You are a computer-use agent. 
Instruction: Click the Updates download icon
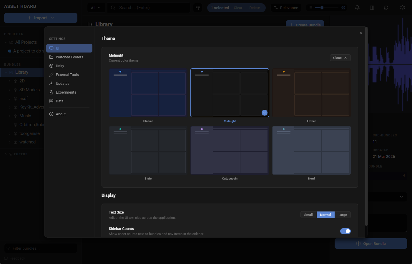pos(51,83)
